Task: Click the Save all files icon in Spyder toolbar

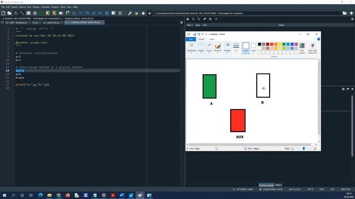Action: [x=22, y=13]
